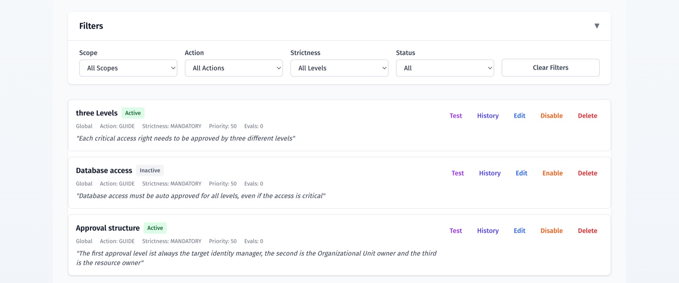Viewport: 679px width, 283px height.
Task: Edit the Database access rule
Action: coord(522,173)
